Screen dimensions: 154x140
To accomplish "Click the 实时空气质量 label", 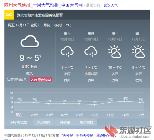I will click(17, 80).
